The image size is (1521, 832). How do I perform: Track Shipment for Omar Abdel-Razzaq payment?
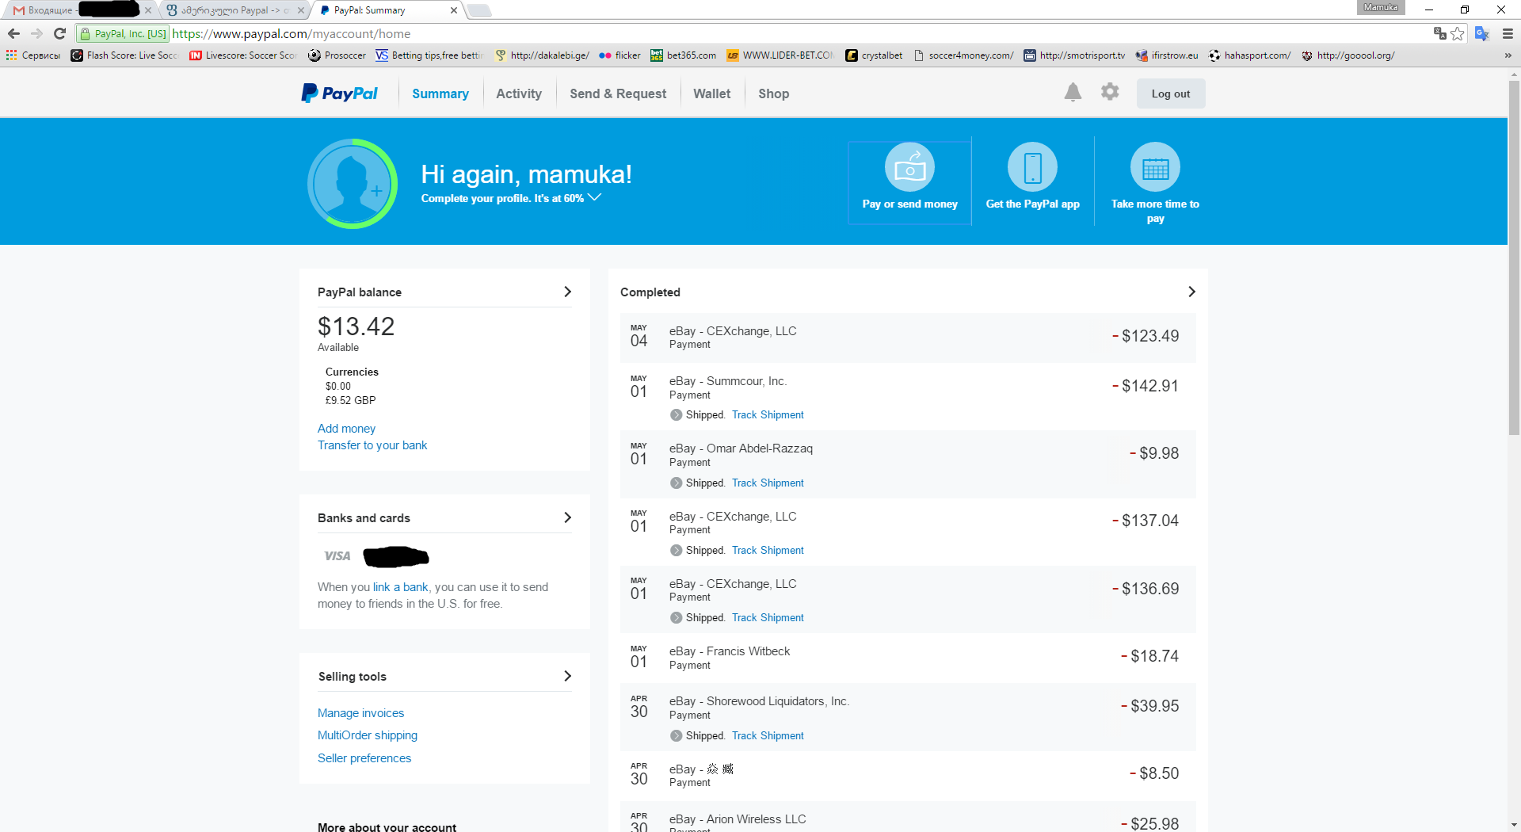768,483
